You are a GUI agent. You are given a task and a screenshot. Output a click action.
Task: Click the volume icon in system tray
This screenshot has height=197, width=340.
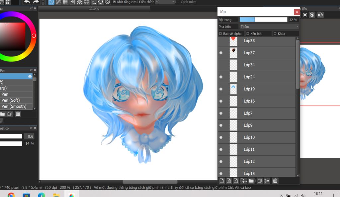coord(303,196)
